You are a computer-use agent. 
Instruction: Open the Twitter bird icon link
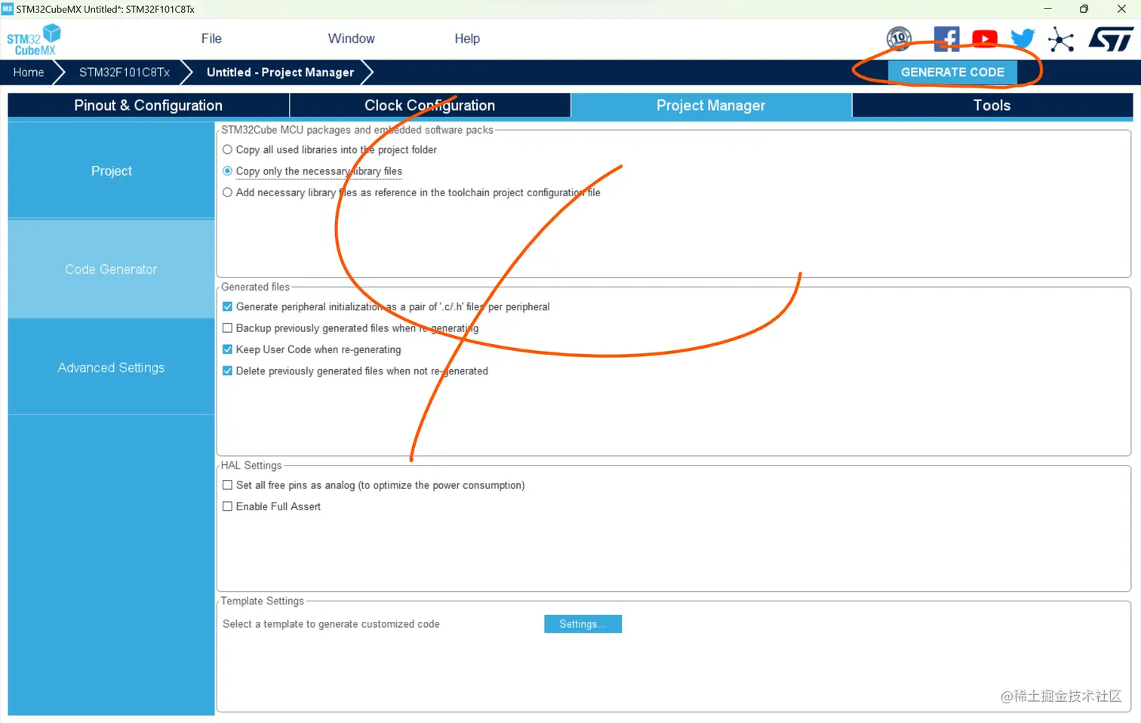1023,38
